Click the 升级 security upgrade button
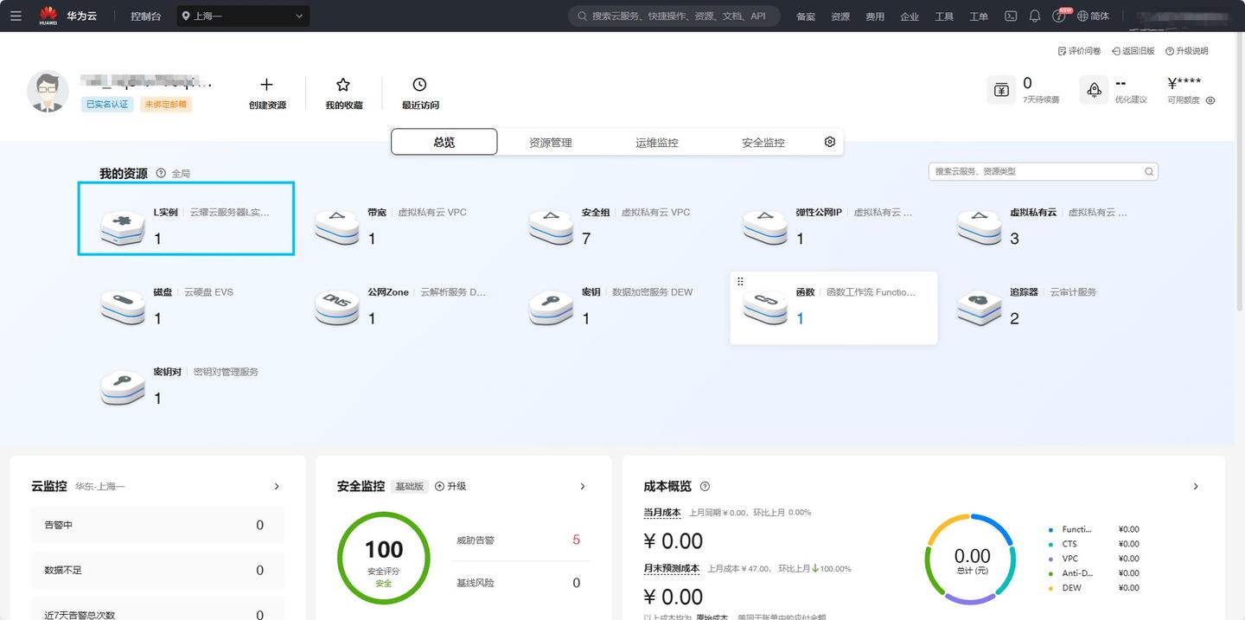Image resolution: width=1245 pixels, height=620 pixels. coord(450,486)
